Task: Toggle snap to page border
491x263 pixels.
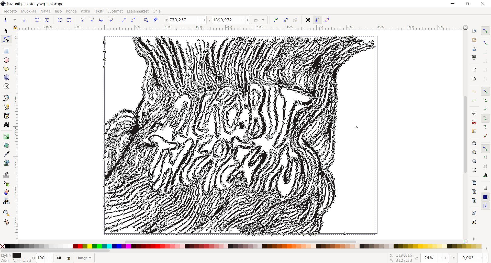Action: click(485, 188)
